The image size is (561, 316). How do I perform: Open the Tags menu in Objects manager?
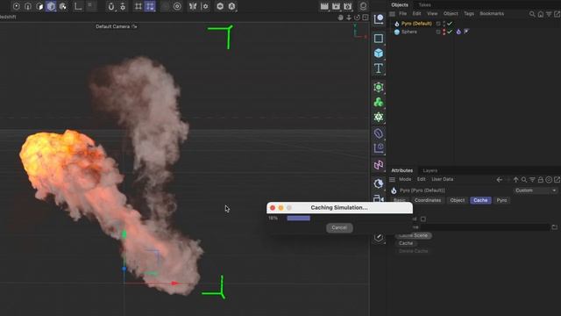coord(469,14)
